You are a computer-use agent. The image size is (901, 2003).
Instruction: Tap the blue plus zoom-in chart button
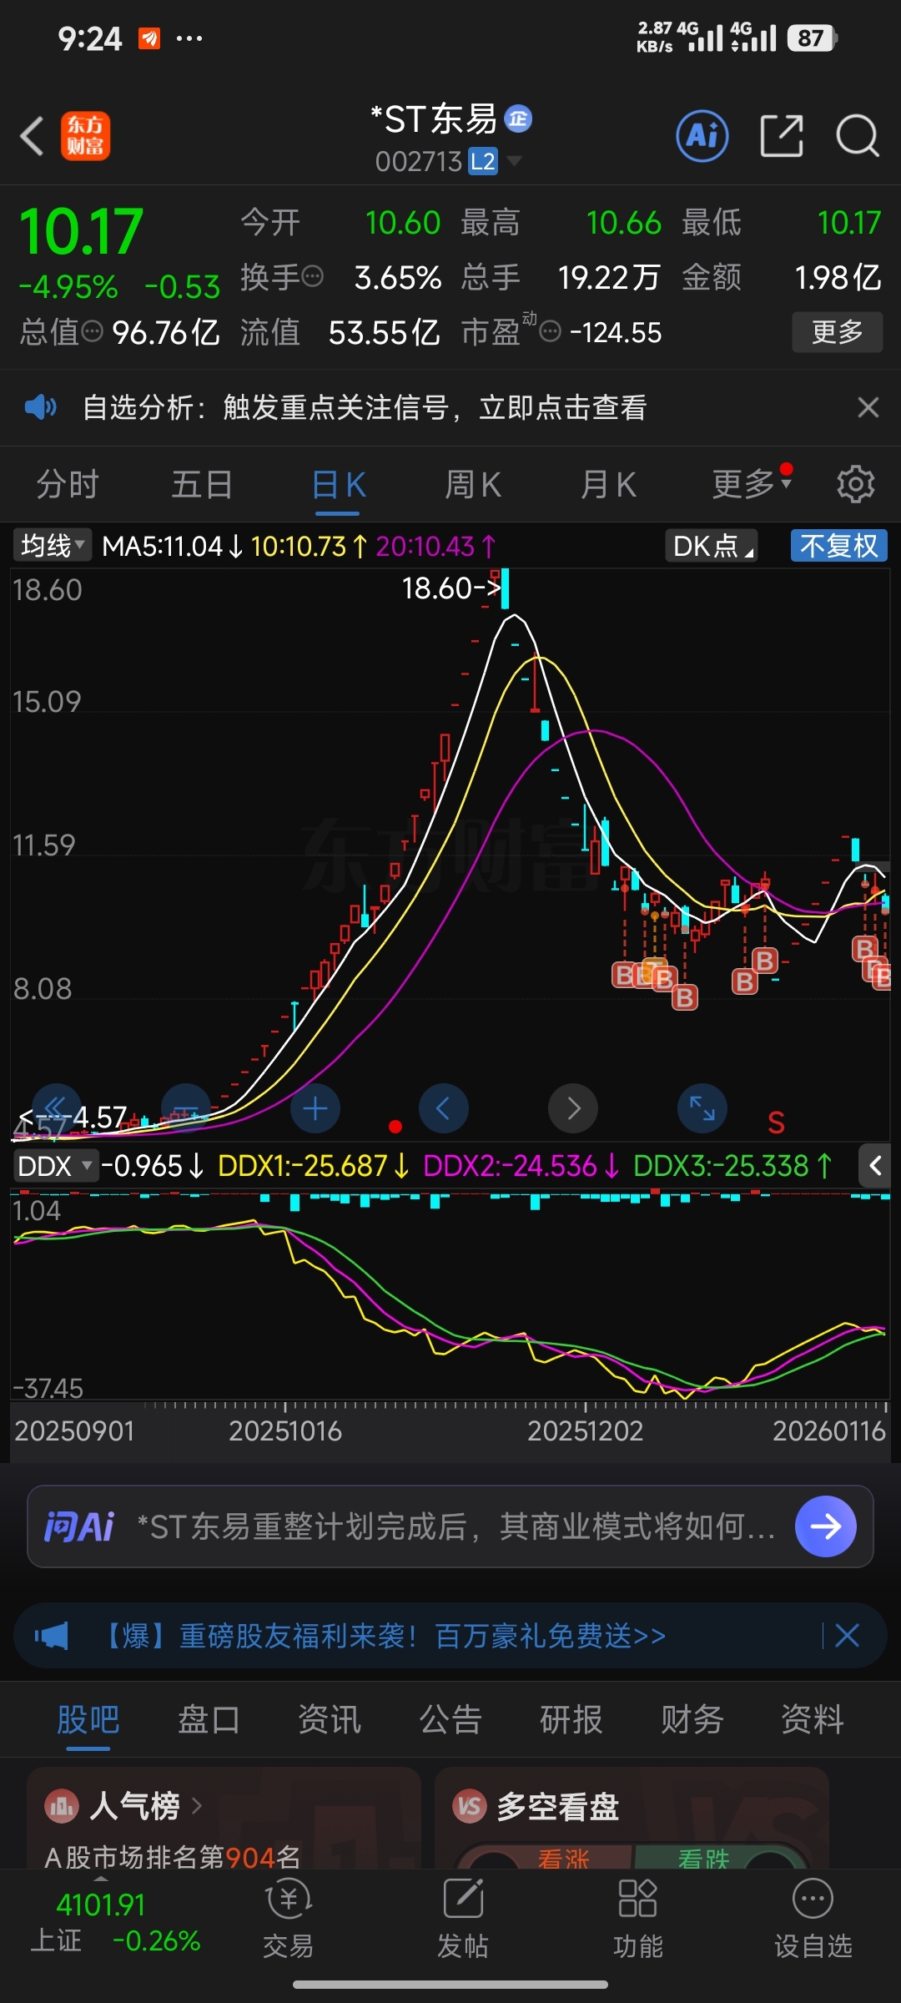[315, 1108]
